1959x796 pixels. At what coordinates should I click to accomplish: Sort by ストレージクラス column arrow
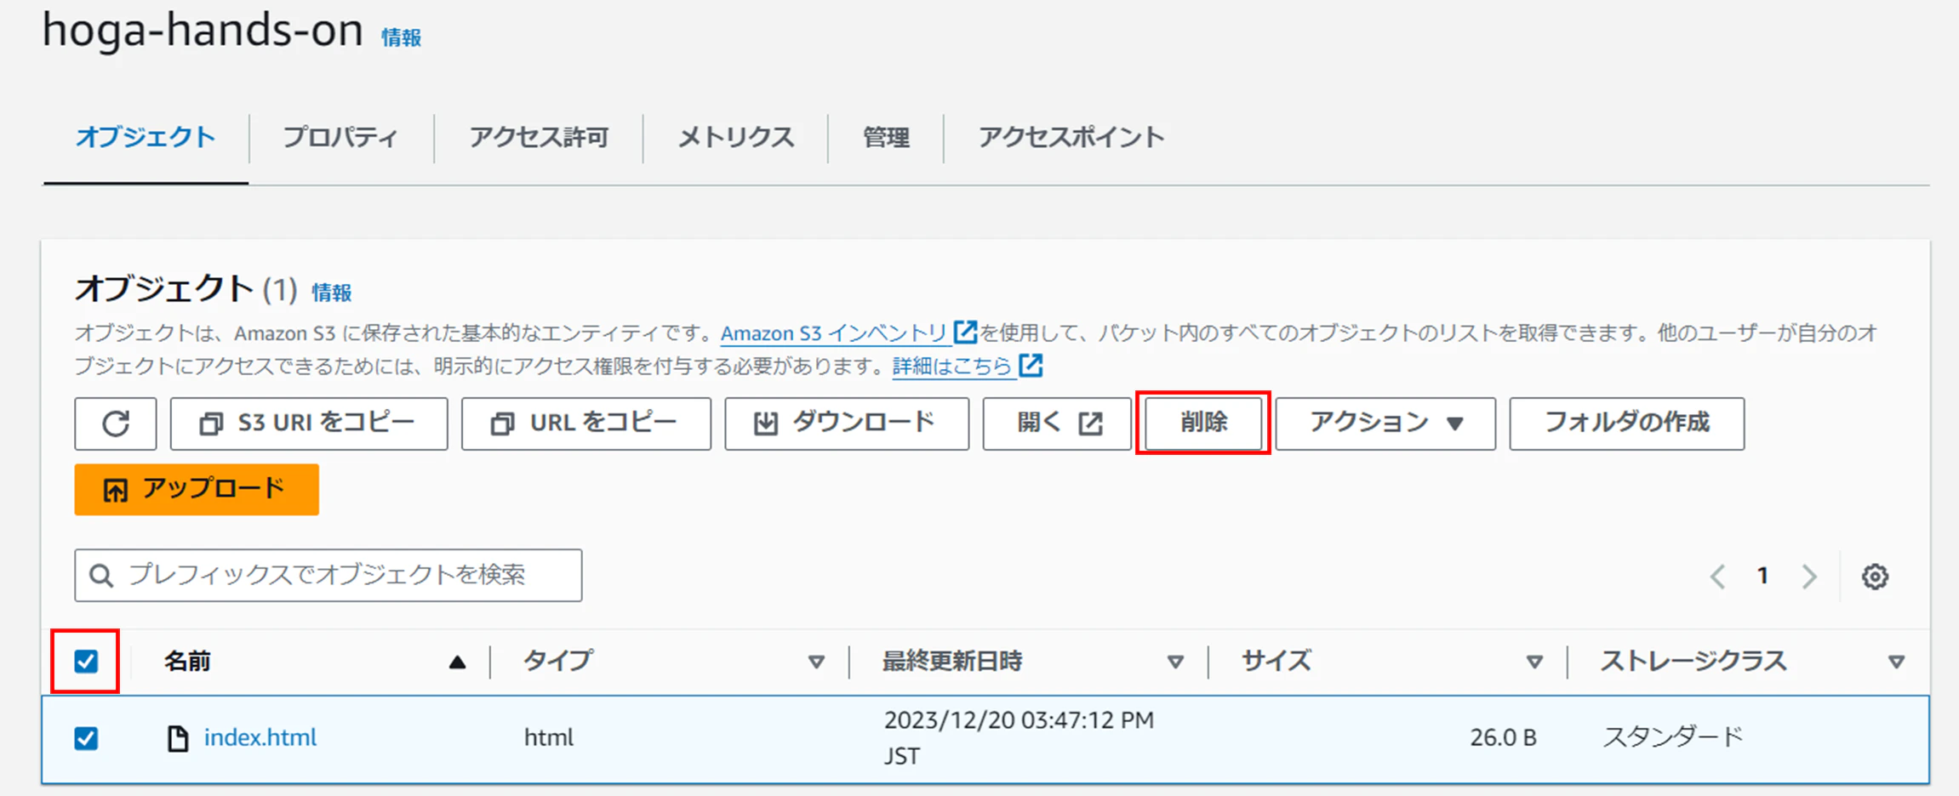pyautogui.click(x=1896, y=662)
